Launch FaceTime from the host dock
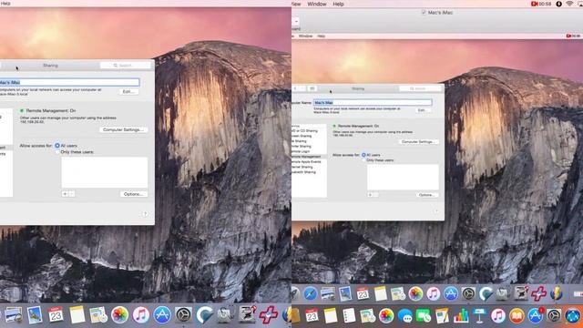The width and height of the screenshot is (583, 328). 423,316
